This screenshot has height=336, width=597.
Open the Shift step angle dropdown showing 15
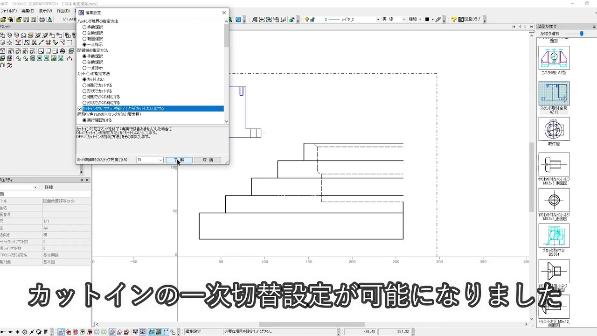click(160, 160)
